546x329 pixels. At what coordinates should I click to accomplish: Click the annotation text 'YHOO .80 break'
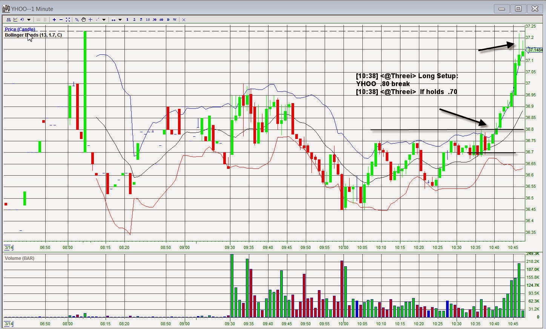[x=383, y=84]
